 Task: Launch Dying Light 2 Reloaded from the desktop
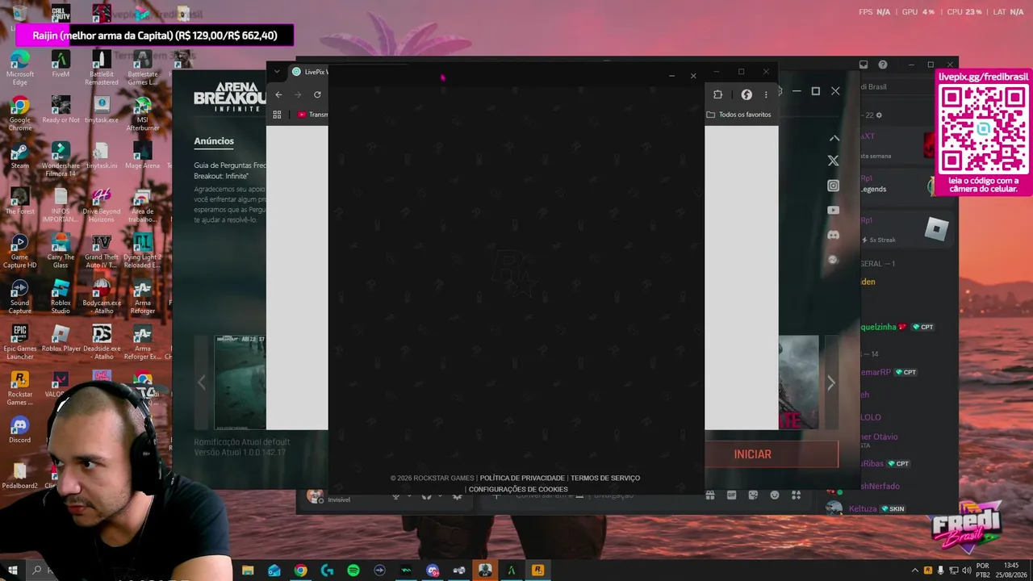[x=143, y=252]
